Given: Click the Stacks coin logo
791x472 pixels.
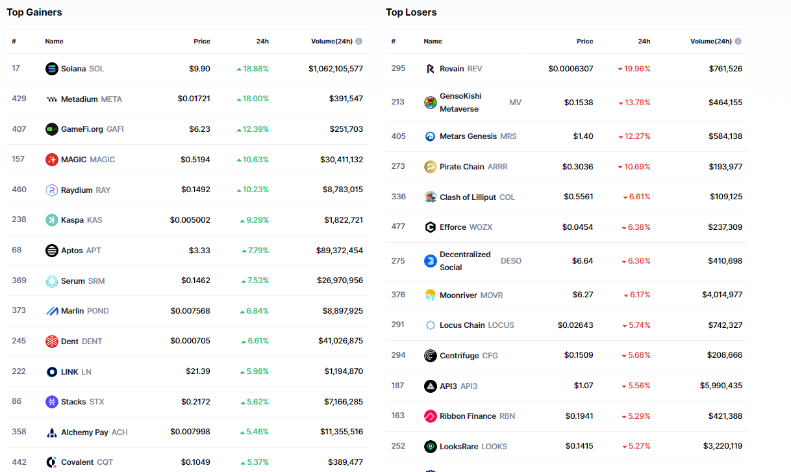Looking at the screenshot, I should 52,402.
